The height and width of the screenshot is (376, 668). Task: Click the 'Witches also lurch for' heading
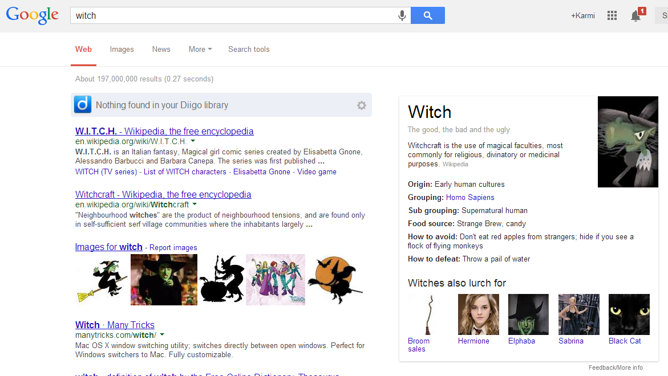pos(457,283)
